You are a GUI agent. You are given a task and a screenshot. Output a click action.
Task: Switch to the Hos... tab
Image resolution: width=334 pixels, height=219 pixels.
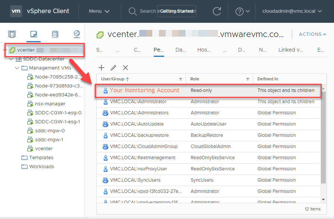[204, 50]
